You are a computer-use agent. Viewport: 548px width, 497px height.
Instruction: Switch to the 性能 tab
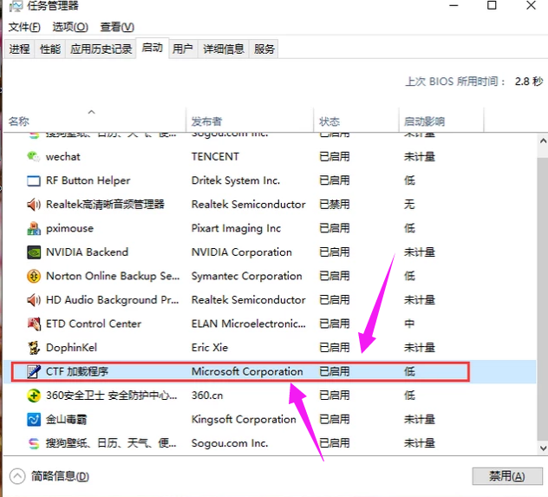click(50, 49)
